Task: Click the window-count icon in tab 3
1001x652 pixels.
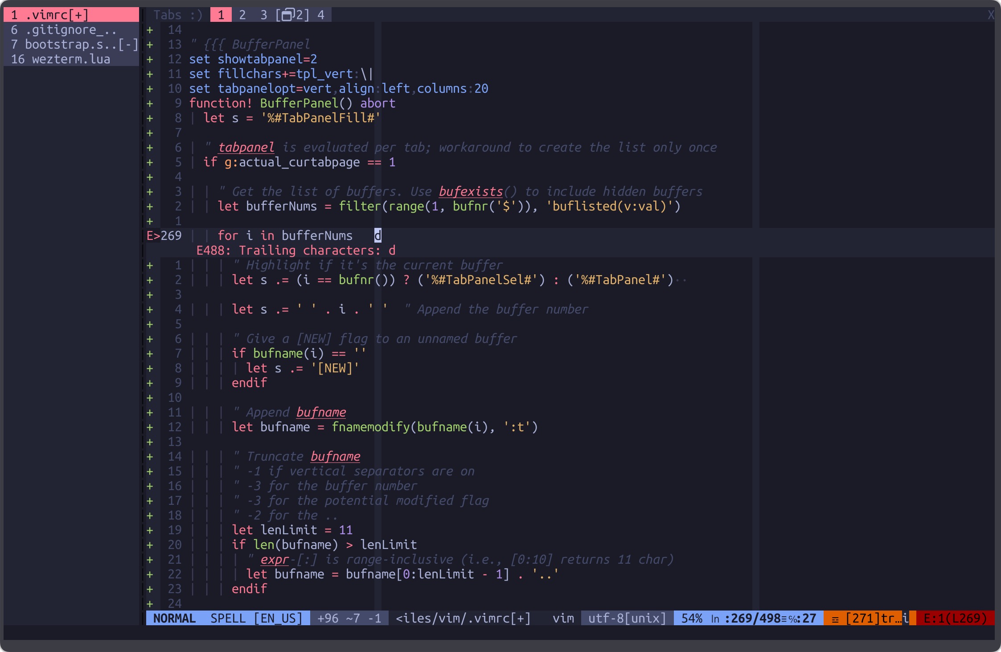Action: click(287, 15)
